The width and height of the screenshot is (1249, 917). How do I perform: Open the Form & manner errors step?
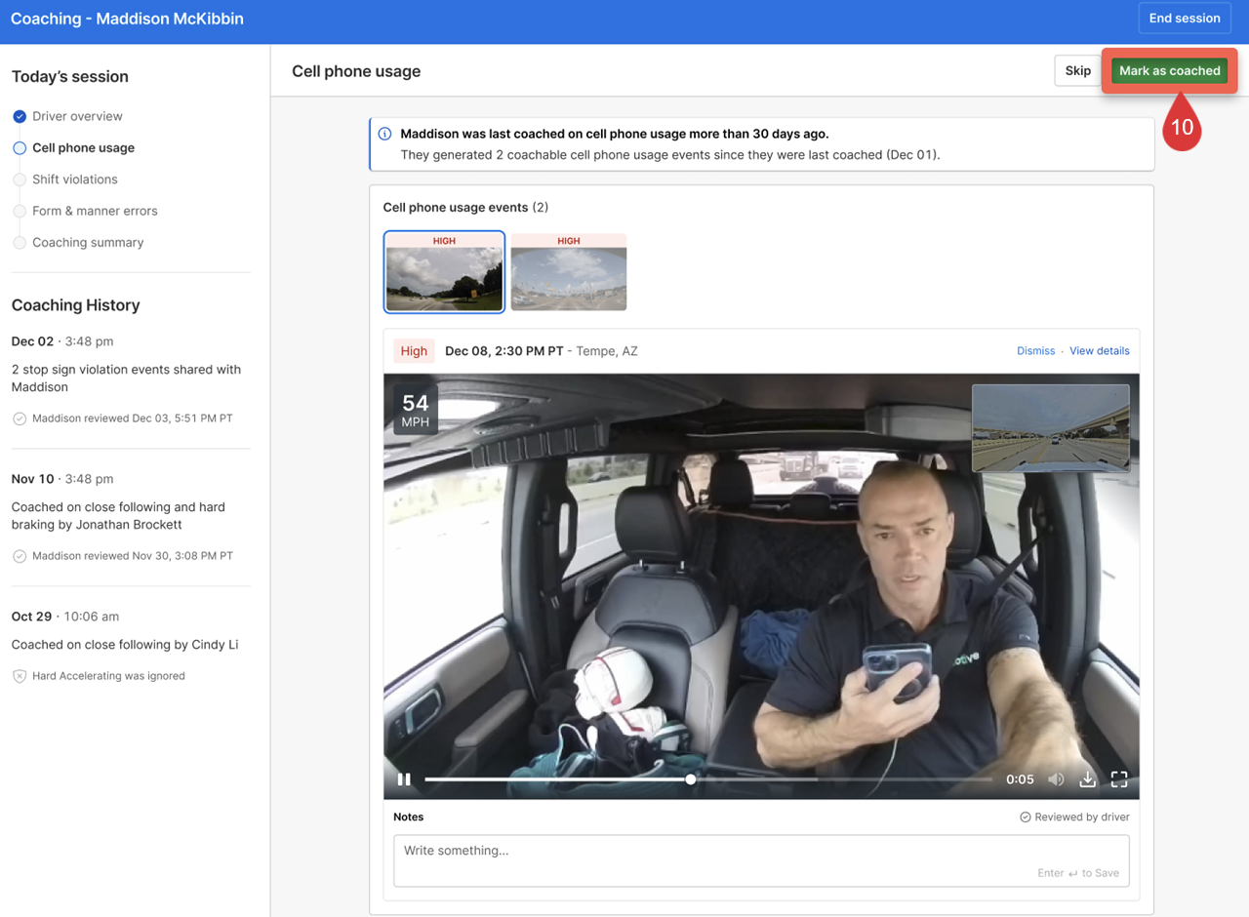[95, 211]
